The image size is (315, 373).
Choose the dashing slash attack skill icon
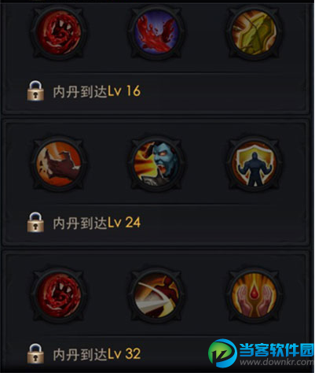156,295
